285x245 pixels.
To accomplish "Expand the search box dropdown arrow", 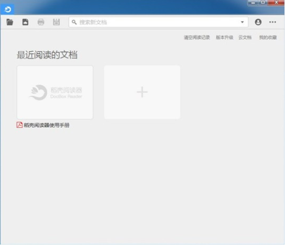I will point(242,22).
